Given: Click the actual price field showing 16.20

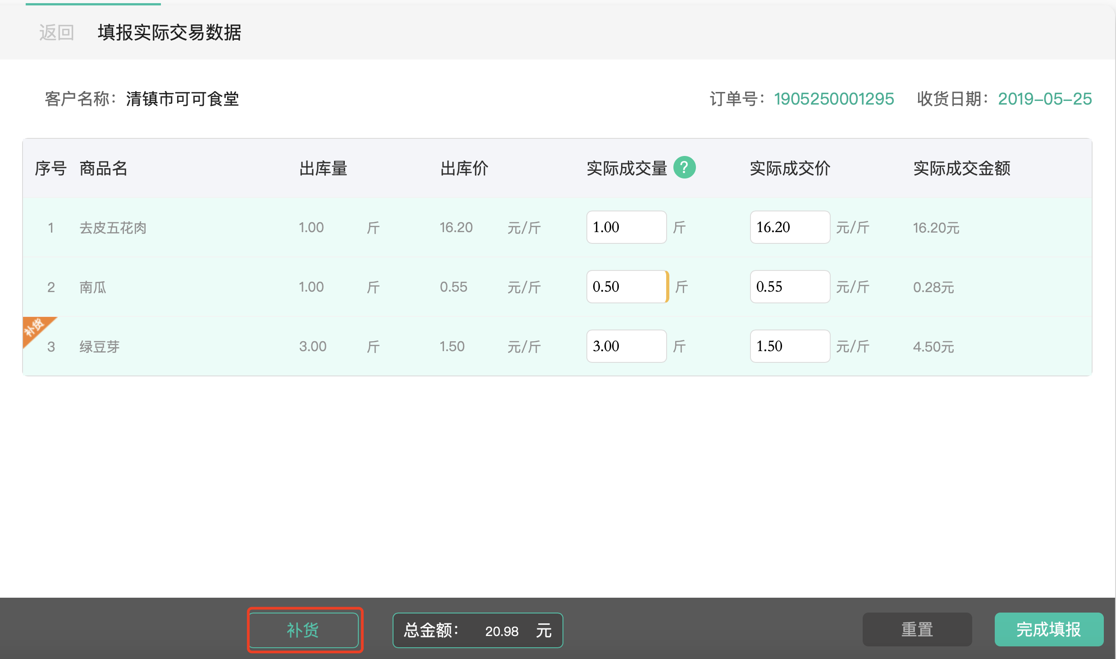Looking at the screenshot, I should tap(790, 227).
